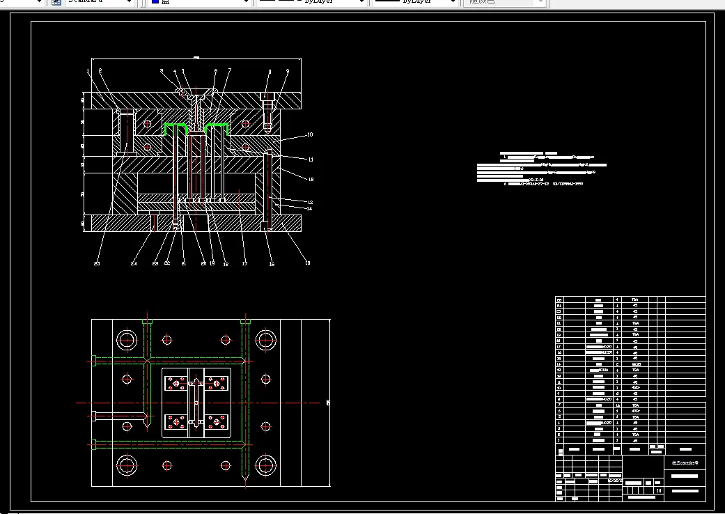Select balloon number 9 in section view
This screenshot has width=725, height=514.
coord(288,71)
